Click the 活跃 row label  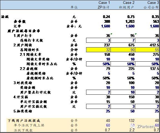pos(5,17)
